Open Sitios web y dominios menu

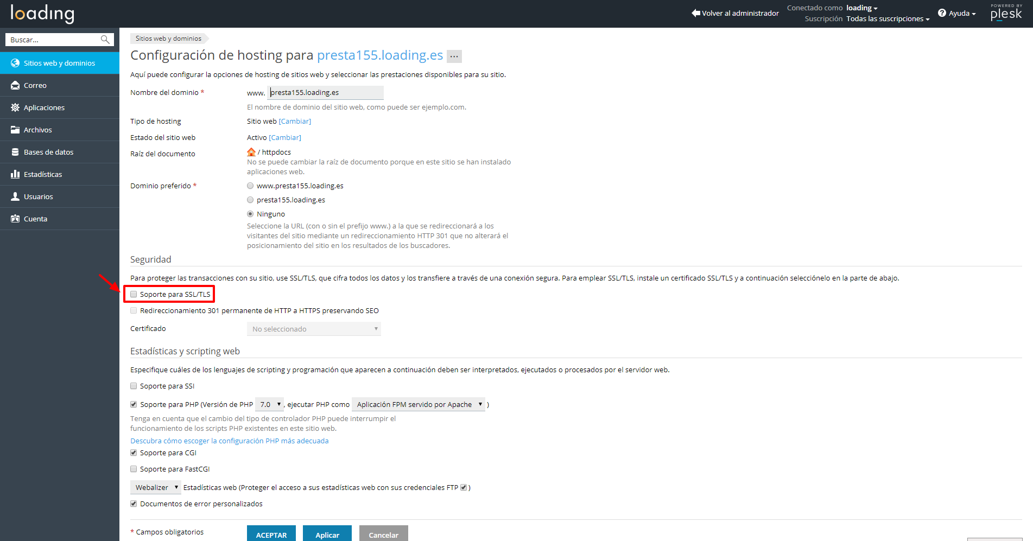click(60, 63)
